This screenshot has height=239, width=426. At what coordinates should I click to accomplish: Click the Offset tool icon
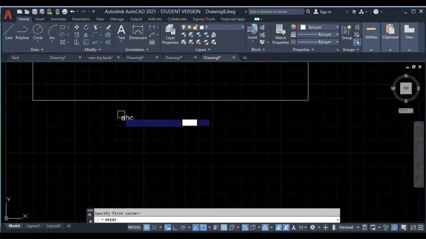108,42
